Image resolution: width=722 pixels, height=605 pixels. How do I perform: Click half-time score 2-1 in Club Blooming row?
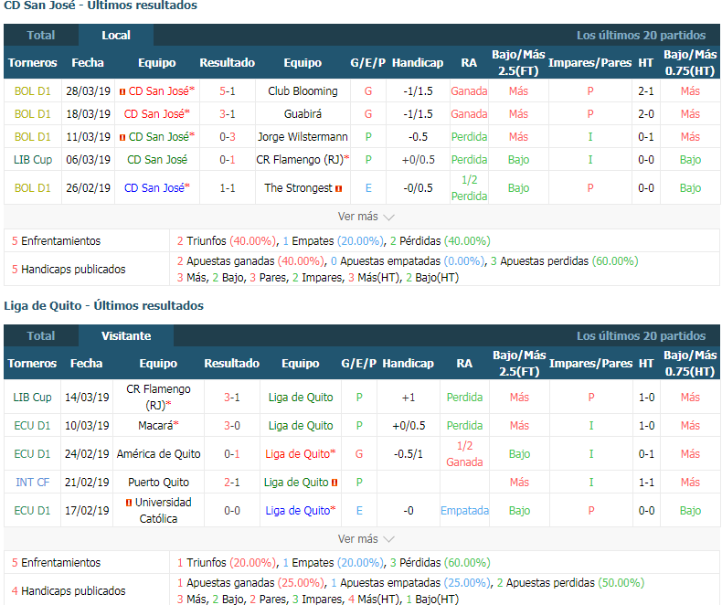[646, 91]
